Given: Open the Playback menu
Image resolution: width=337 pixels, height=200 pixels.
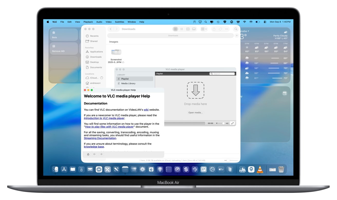Looking at the screenshot, I should pos(88,22).
